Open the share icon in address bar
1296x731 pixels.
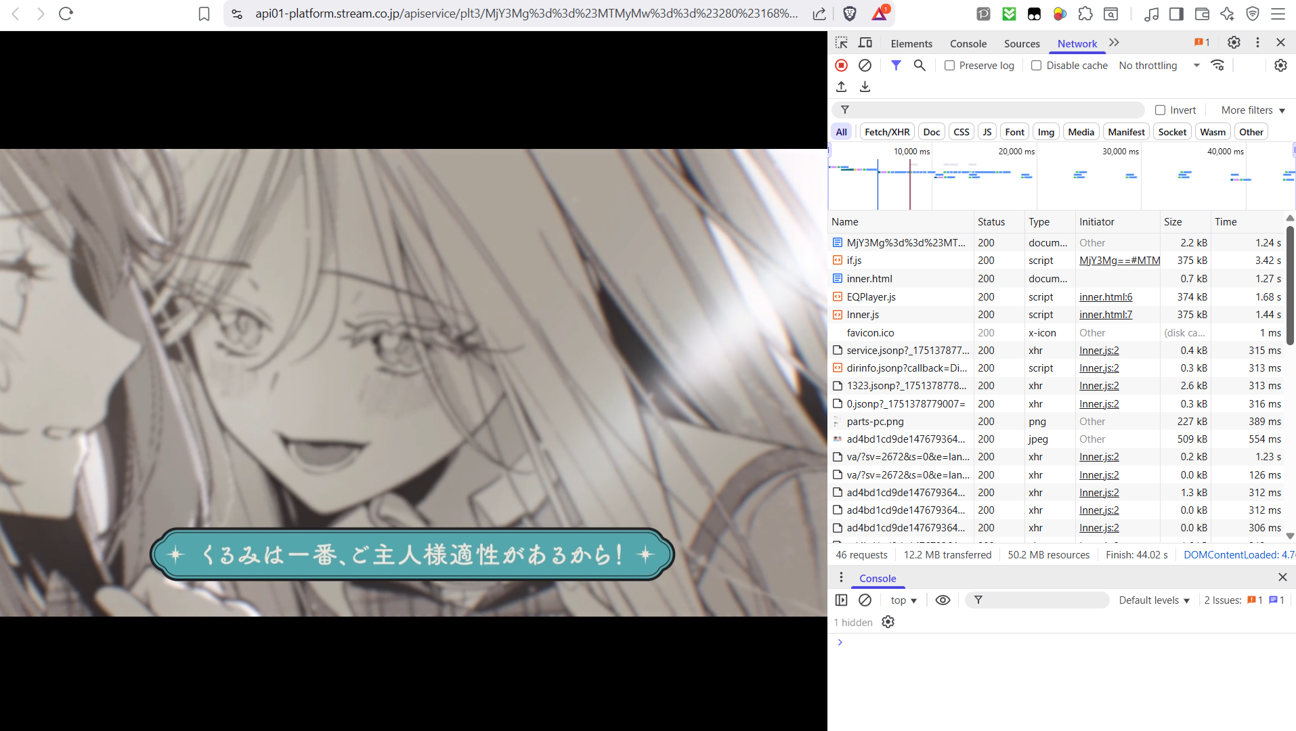[819, 14]
